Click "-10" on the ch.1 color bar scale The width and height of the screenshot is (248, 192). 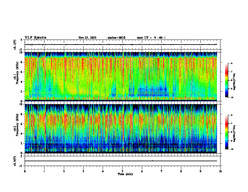click(x=231, y=98)
